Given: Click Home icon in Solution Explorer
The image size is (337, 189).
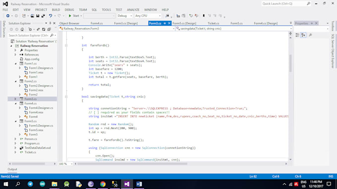Looking at the screenshot, I should pos(22,29).
